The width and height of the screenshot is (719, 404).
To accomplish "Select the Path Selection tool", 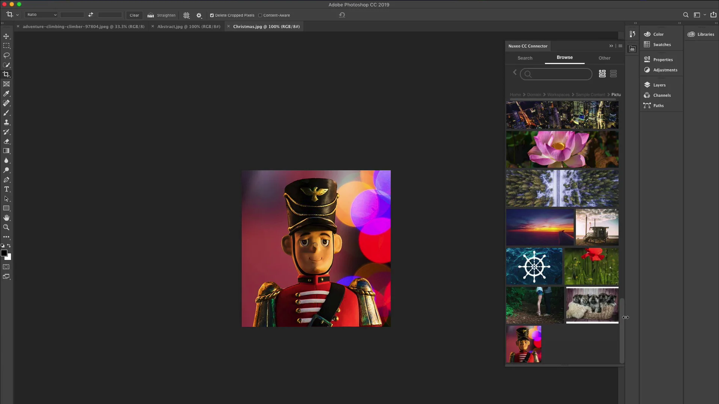I will click(x=6, y=199).
